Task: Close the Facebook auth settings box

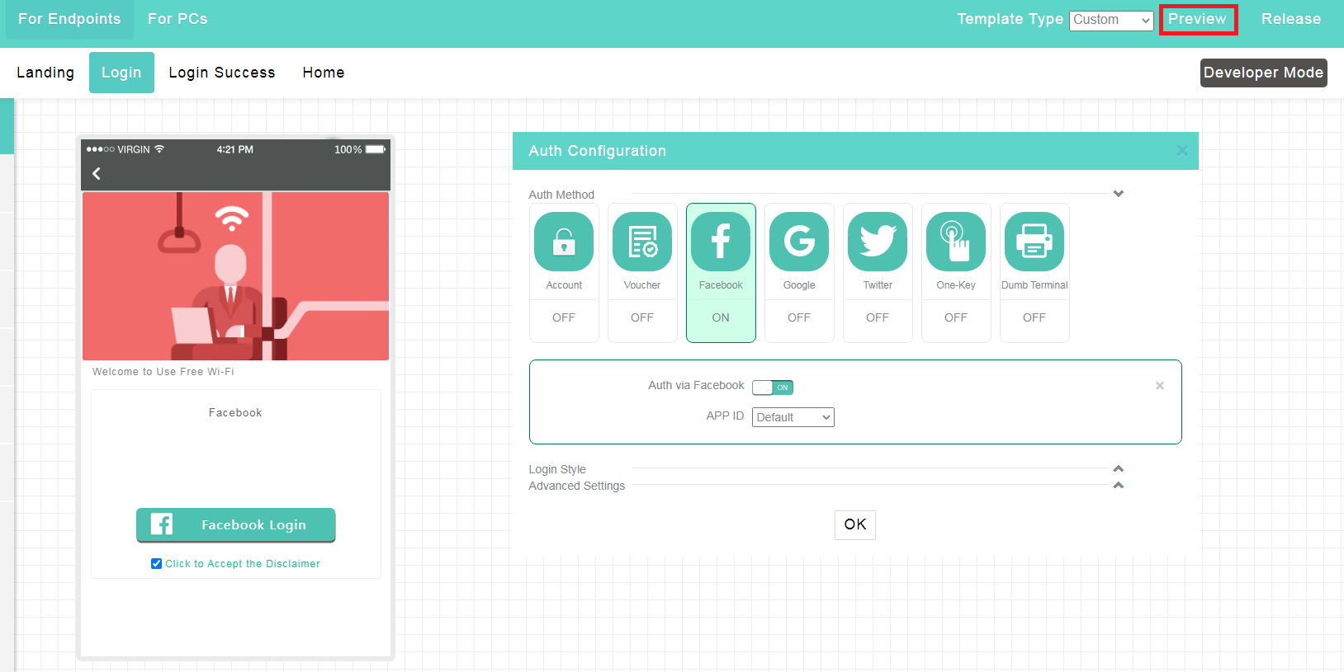Action: tap(1160, 385)
